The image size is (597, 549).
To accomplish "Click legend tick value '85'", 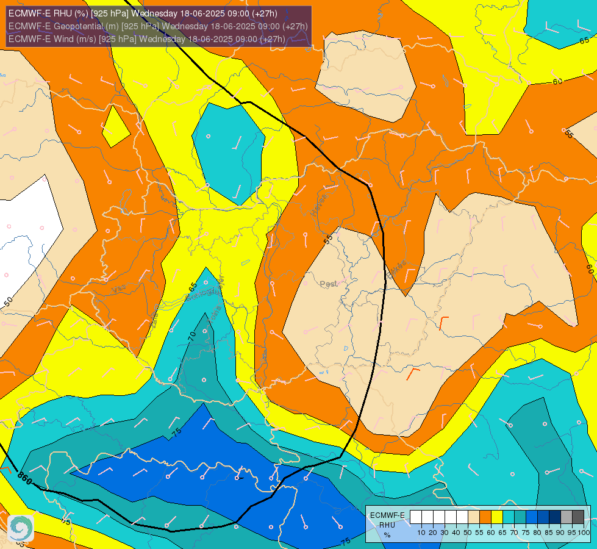I will [x=549, y=533].
